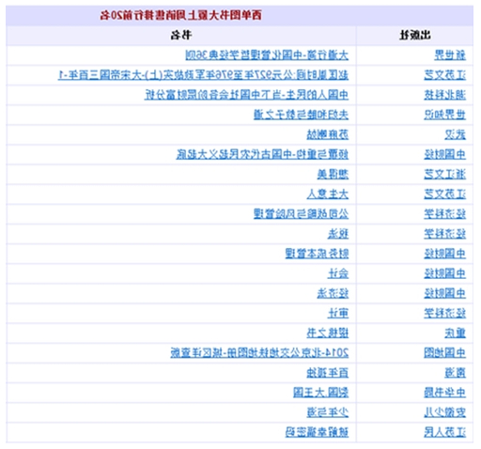The image size is (481, 449).
Task: Click book title 少年与海
Action: coord(328,412)
